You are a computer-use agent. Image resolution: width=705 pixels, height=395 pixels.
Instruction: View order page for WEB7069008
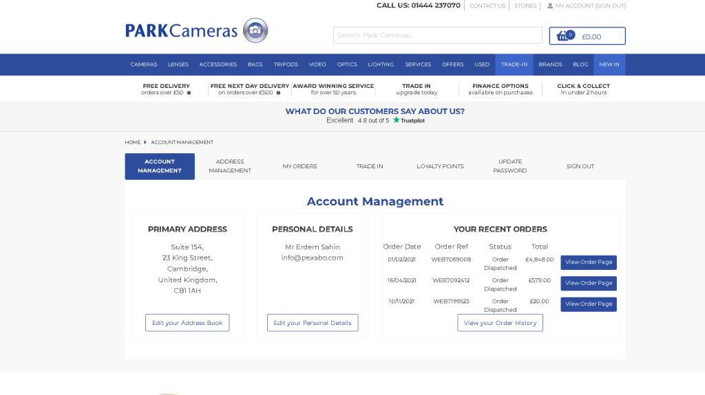[x=589, y=262]
